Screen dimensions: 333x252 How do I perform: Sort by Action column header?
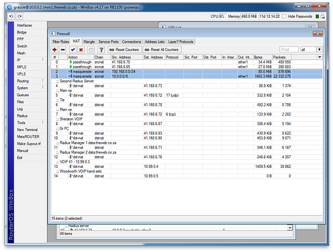coord(81,57)
